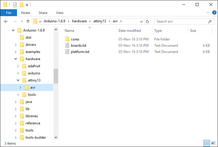Viewport: 218px width, 147px height.
Task: Select the boards.txt file
Action: point(79,46)
